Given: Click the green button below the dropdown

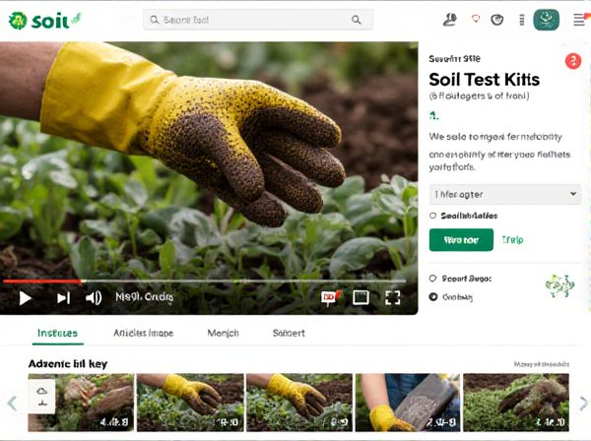Looking at the screenshot, I should pyautogui.click(x=461, y=240).
